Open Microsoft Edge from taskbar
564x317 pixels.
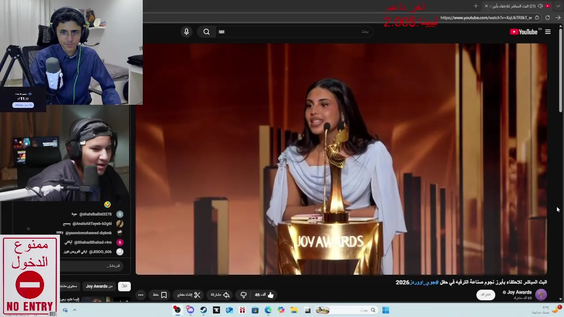[268, 310]
